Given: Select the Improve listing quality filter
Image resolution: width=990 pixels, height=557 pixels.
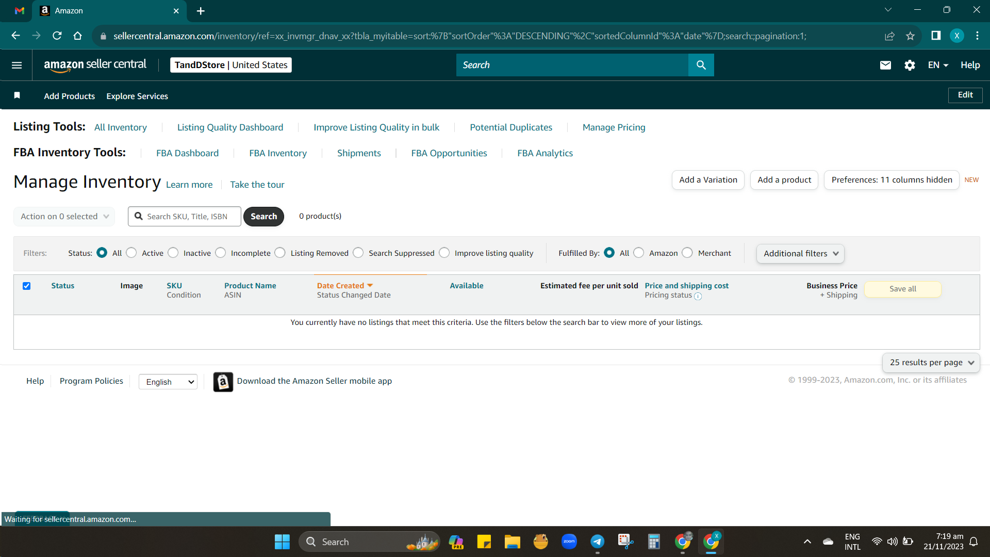Looking at the screenshot, I should pyautogui.click(x=444, y=253).
